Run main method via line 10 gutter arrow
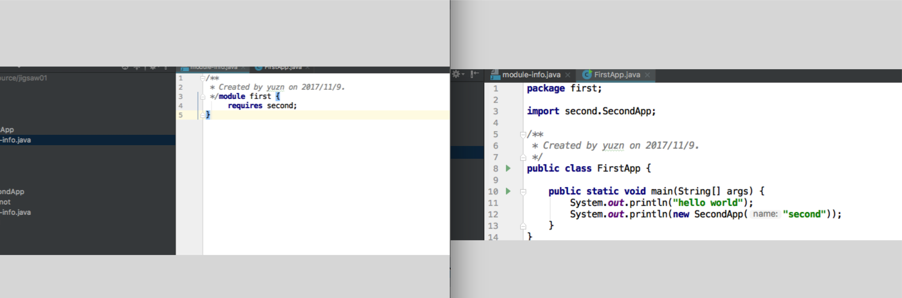Screen dimensions: 902x298 point(508,191)
